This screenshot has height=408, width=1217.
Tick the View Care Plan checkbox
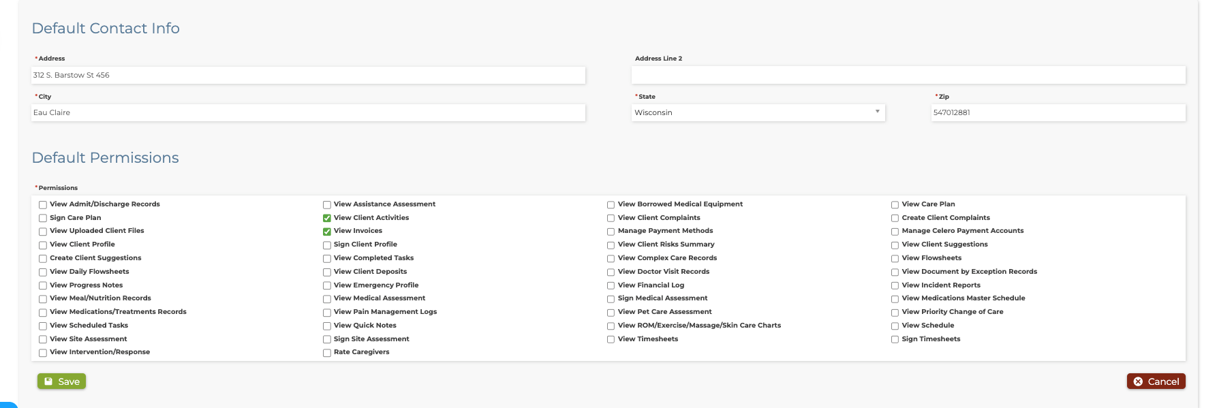coord(895,205)
